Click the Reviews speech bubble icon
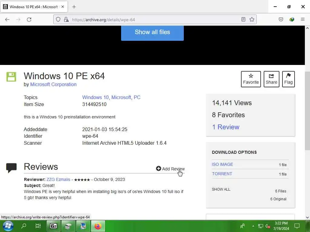Screen dimensions: 310x232 (11, 168)
